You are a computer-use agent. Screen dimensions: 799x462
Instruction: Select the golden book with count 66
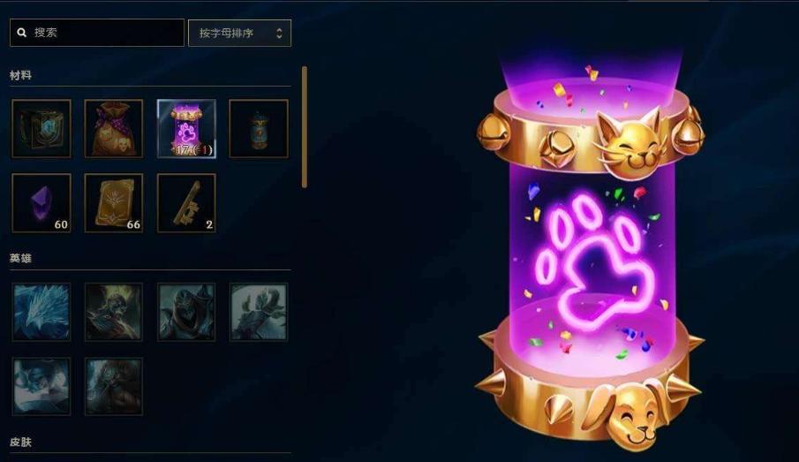click(114, 203)
